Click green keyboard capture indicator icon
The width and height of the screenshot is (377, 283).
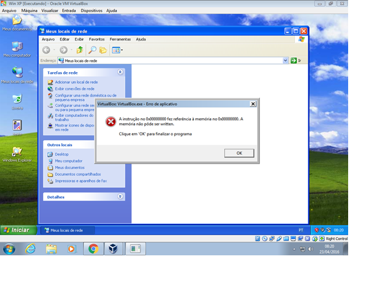tap(322, 239)
